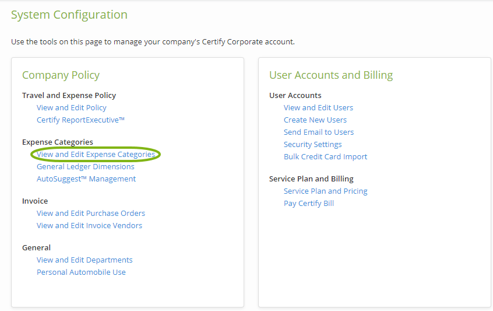Open Bulk Credit Card Import link

325,157
